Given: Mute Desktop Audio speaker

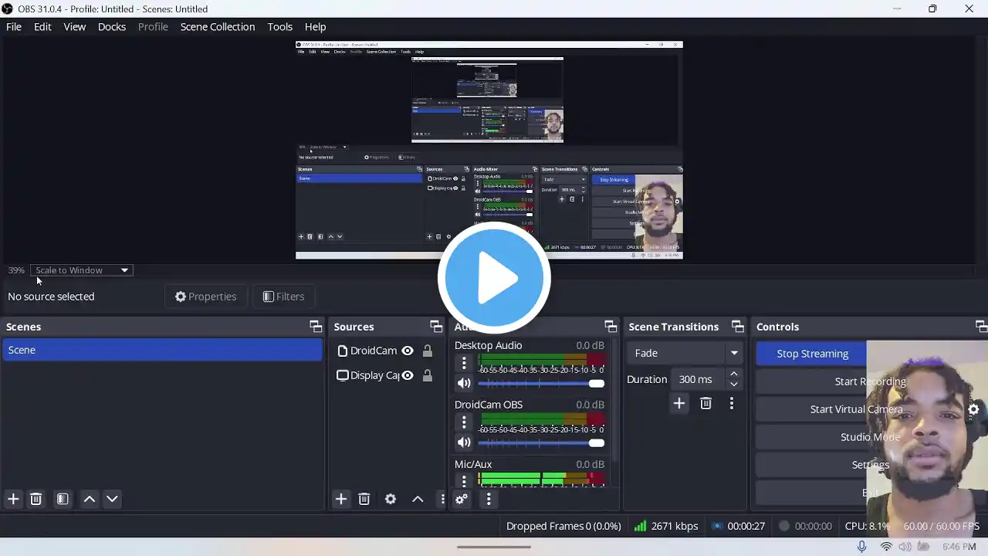Looking at the screenshot, I should [464, 383].
